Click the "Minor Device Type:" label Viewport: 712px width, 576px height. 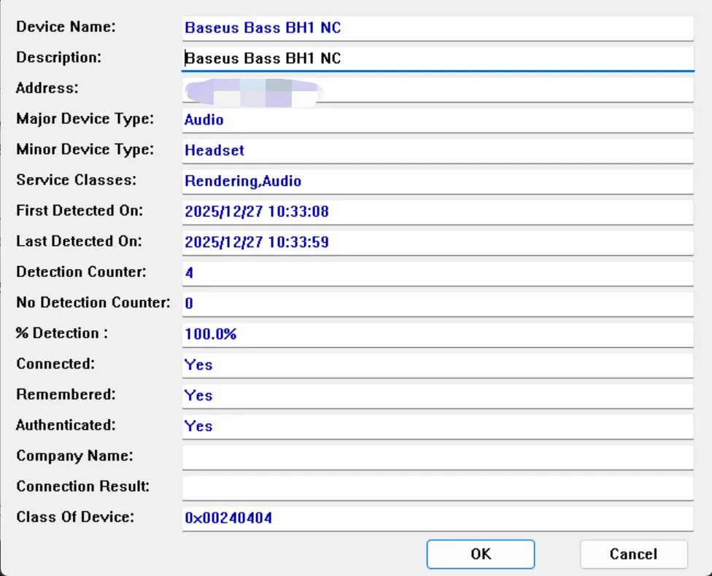[x=85, y=149]
